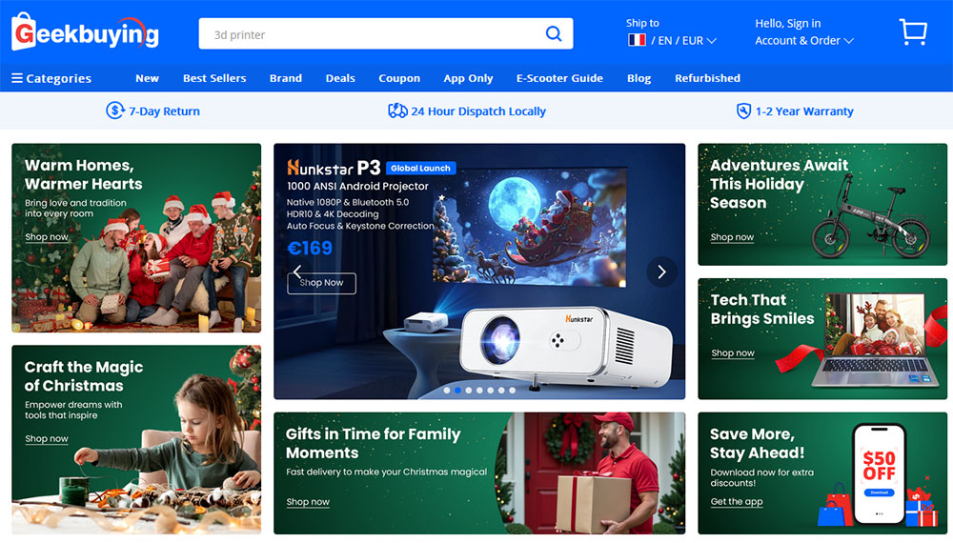Click the Warm Homes, Warmer Hearts heading
The image size is (953, 543).
83,174
